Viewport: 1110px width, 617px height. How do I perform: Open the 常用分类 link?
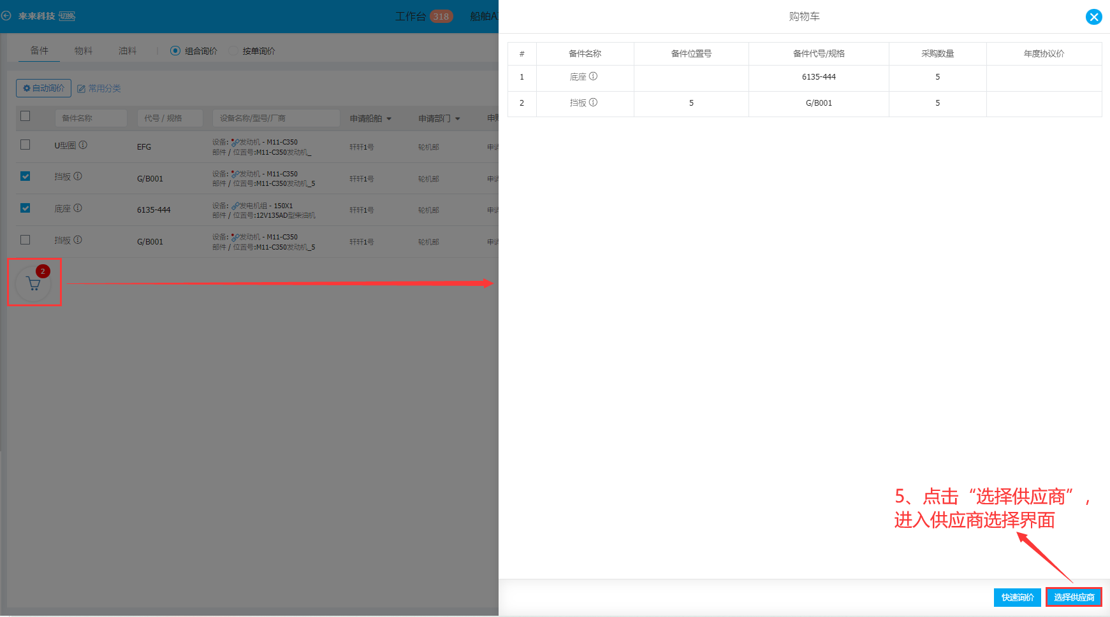coord(105,89)
